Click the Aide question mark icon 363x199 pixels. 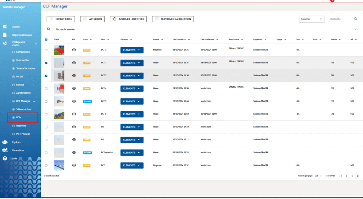pyautogui.click(x=5, y=158)
